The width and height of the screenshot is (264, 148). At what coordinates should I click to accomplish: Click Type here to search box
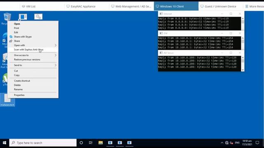(43, 143)
